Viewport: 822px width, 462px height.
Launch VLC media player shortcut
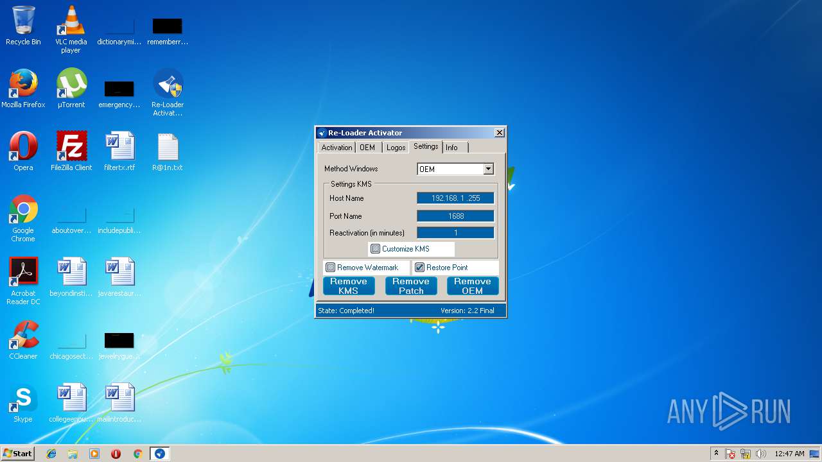71,29
